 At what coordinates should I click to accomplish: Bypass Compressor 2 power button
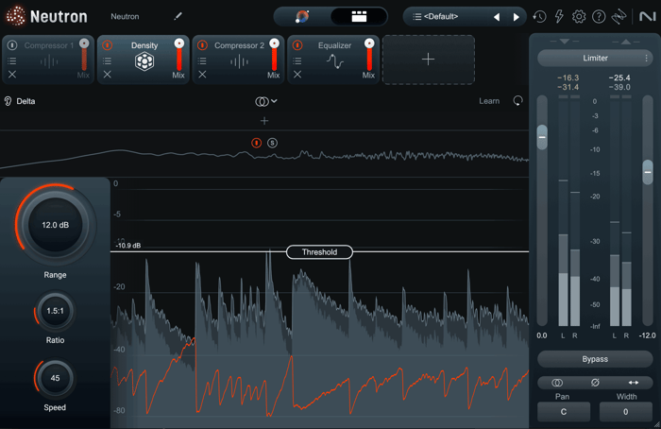tap(202, 45)
